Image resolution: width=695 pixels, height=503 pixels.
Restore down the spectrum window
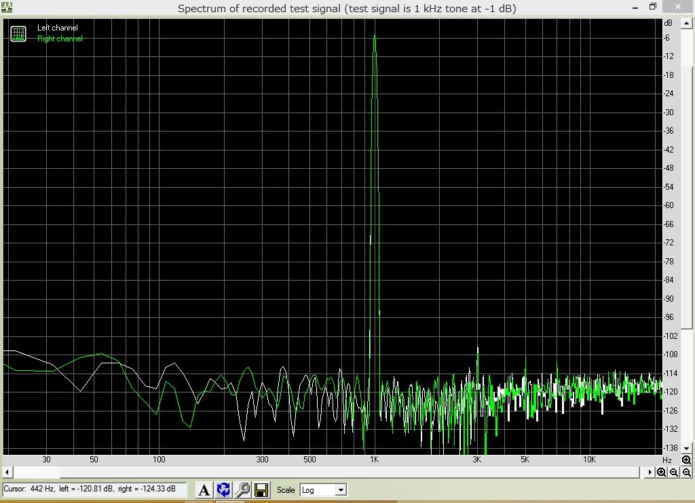click(653, 7)
